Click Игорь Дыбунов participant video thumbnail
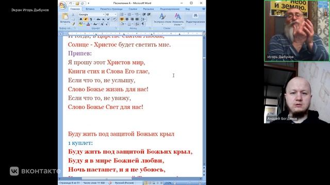The height and width of the screenshot is (185, 330). point(296,31)
